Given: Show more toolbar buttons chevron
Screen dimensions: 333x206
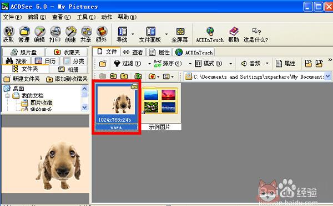Looking at the screenshot, I should 330,60.
